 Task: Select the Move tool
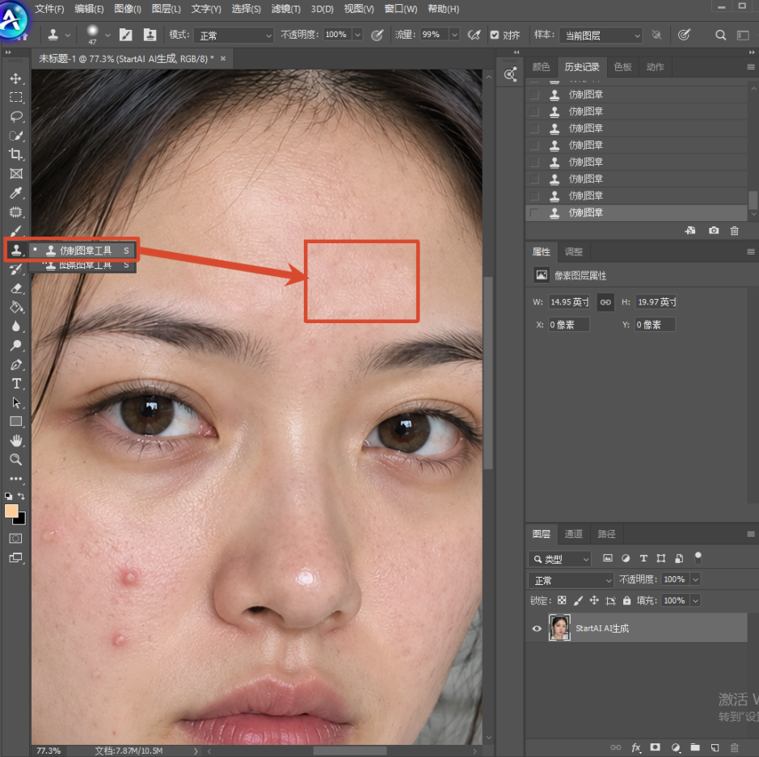tap(16, 78)
